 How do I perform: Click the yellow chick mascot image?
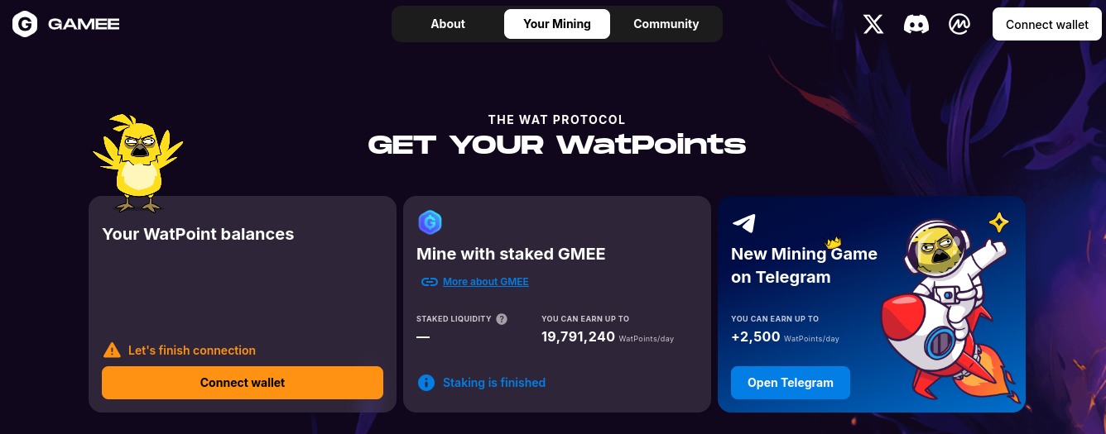[x=138, y=162]
